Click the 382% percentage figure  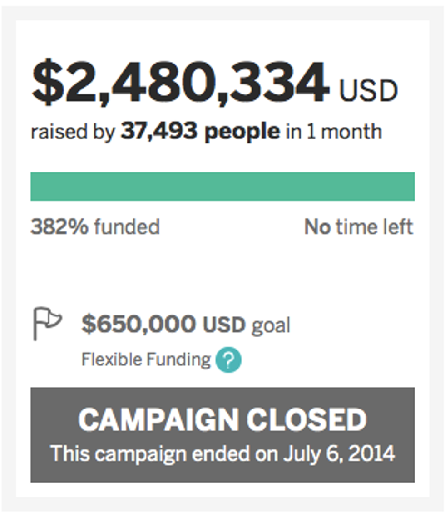click(59, 226)
